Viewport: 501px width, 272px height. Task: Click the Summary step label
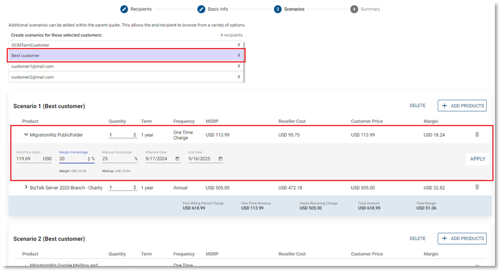[x=370, y=9]
